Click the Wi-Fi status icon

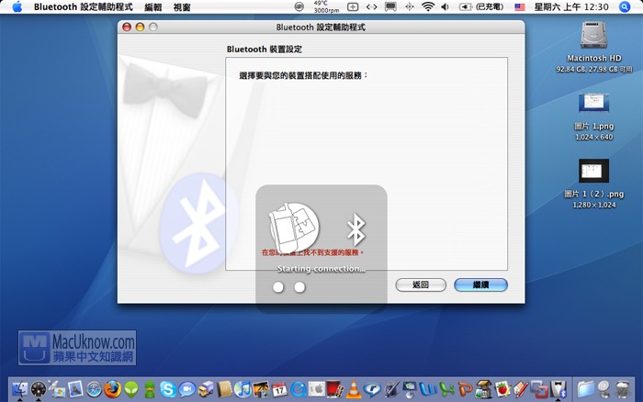click(428, 6)
